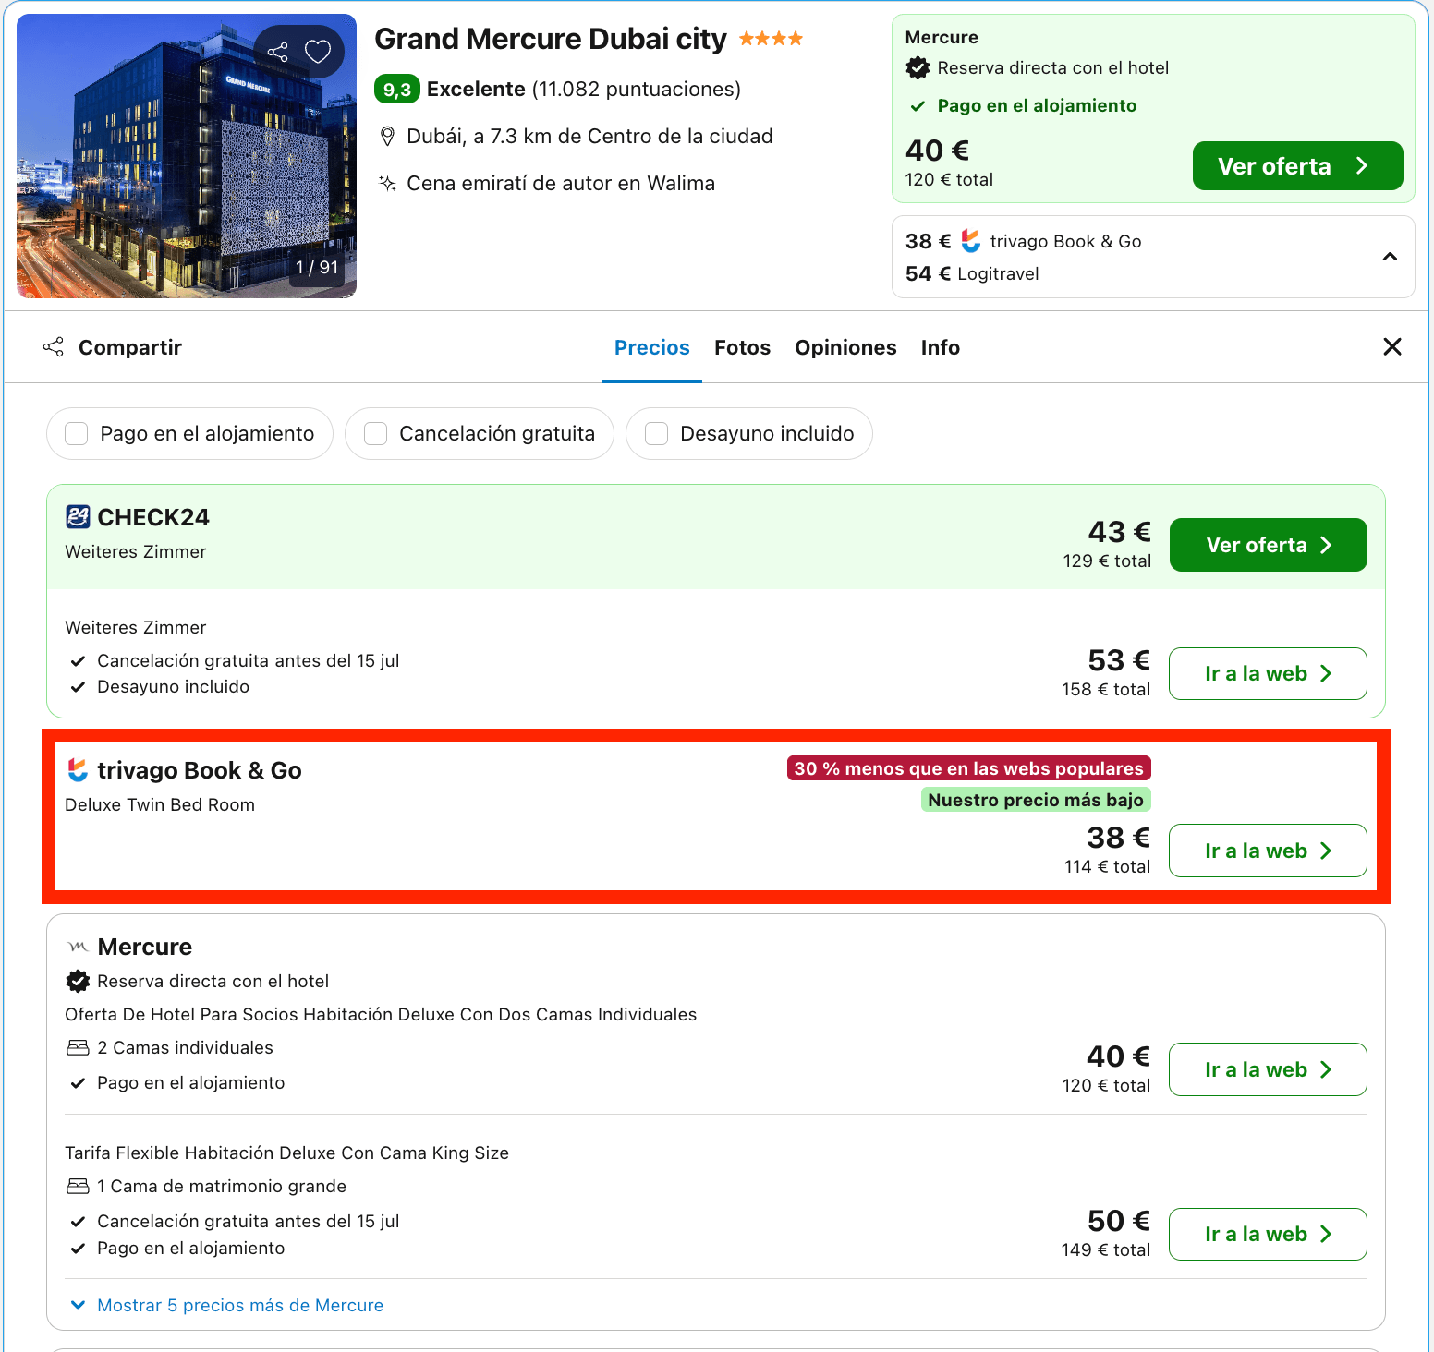Image resolution: width=1434 pixels, height=1352 pixels.
Task: Click the orange star rating icons
Action: 771,39
